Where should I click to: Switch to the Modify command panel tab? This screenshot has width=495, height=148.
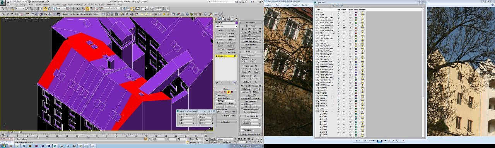pos(220,18)
